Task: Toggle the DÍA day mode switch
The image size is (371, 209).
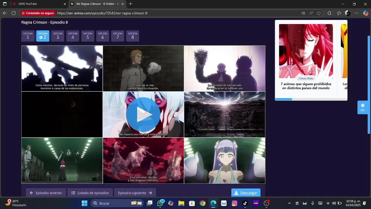Action: (x=363, y=107)
